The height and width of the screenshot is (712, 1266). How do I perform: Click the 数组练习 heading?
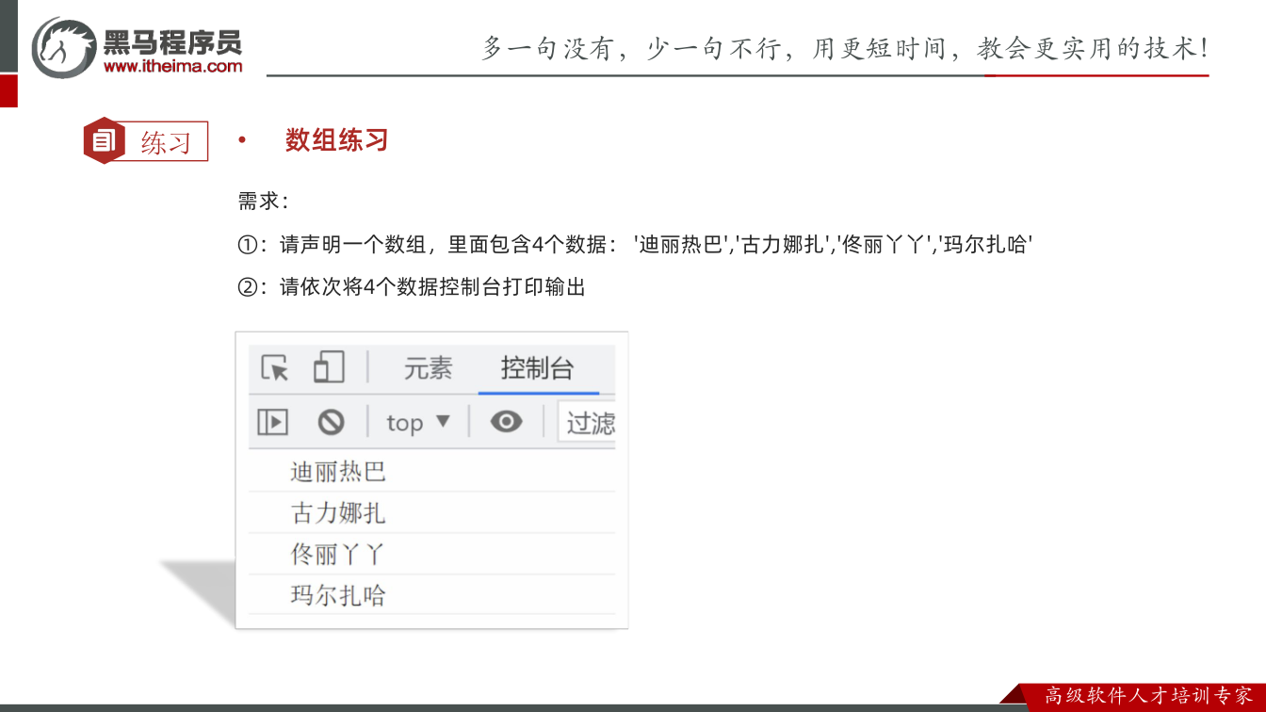[x=337, y=140]
